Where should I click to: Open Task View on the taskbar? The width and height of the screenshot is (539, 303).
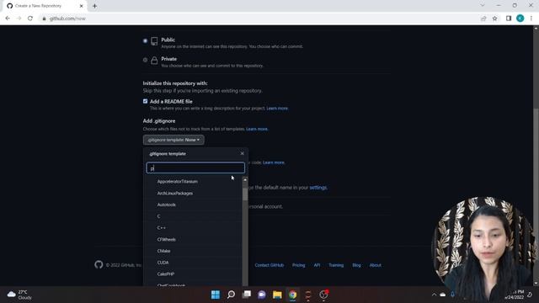click(x=247, y=295)
